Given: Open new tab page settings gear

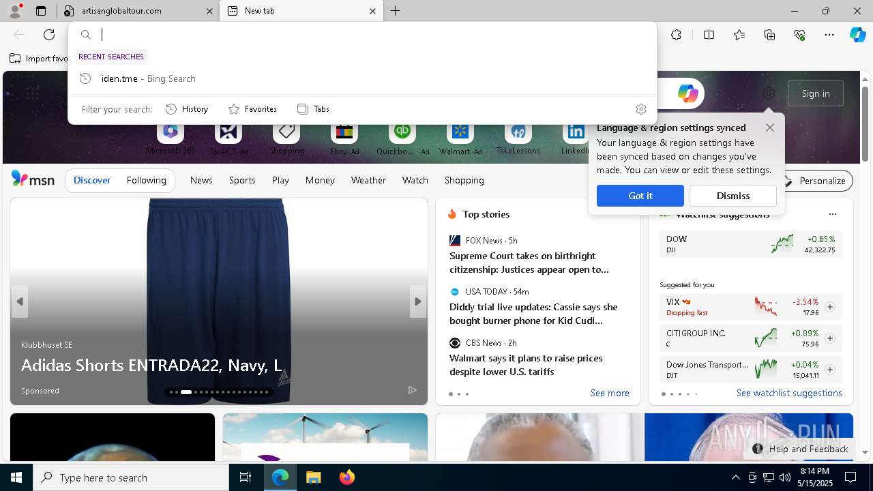Looking at the screenshot, I should [769, 93].
